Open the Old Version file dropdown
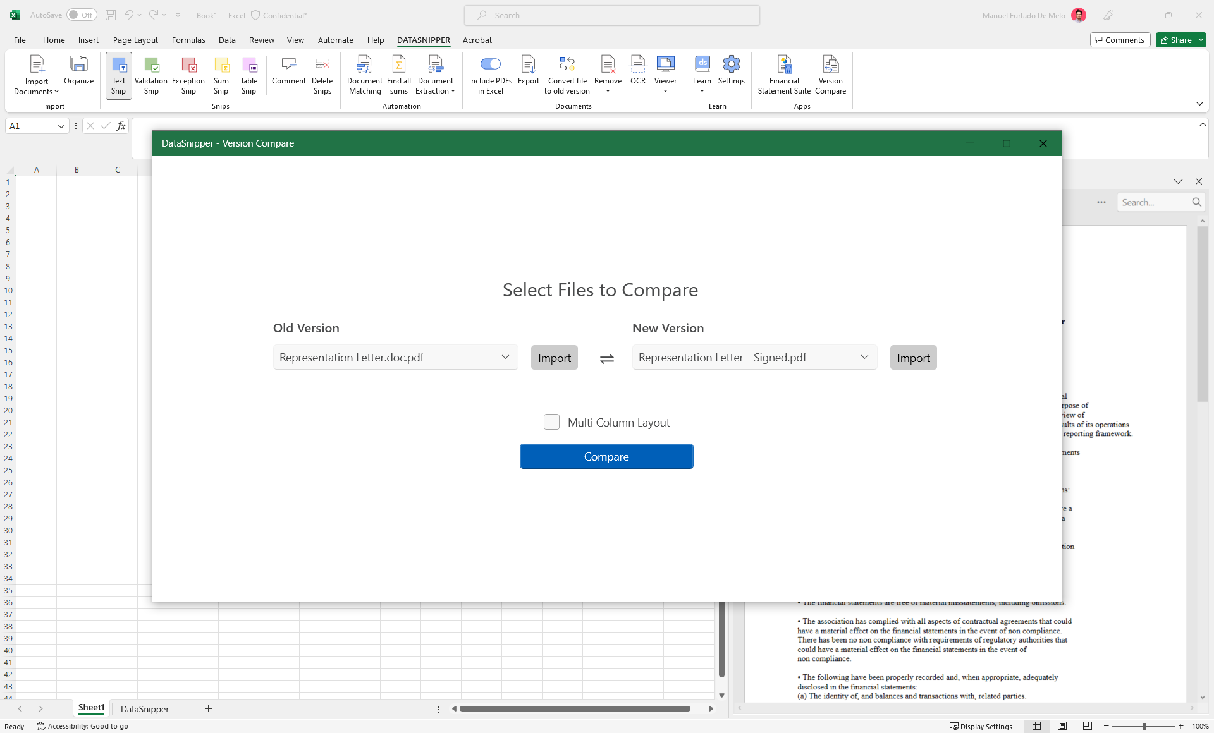 [506, 357]
